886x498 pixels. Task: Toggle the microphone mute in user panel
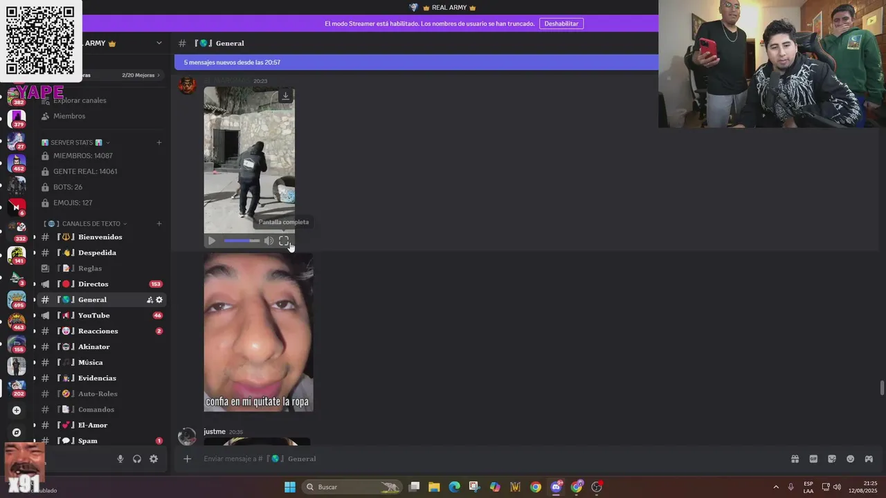click(x=120, y=459)
